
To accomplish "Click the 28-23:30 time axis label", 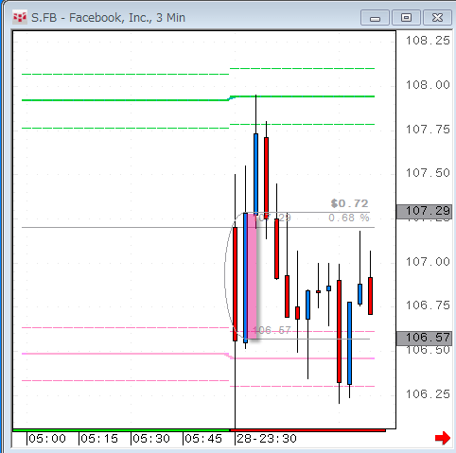I will click(267, 439).
